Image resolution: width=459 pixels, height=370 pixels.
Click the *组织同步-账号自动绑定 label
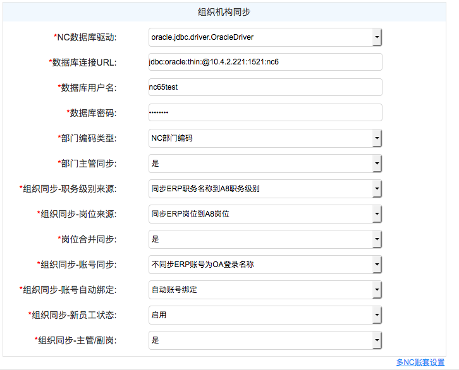point(68,290)
